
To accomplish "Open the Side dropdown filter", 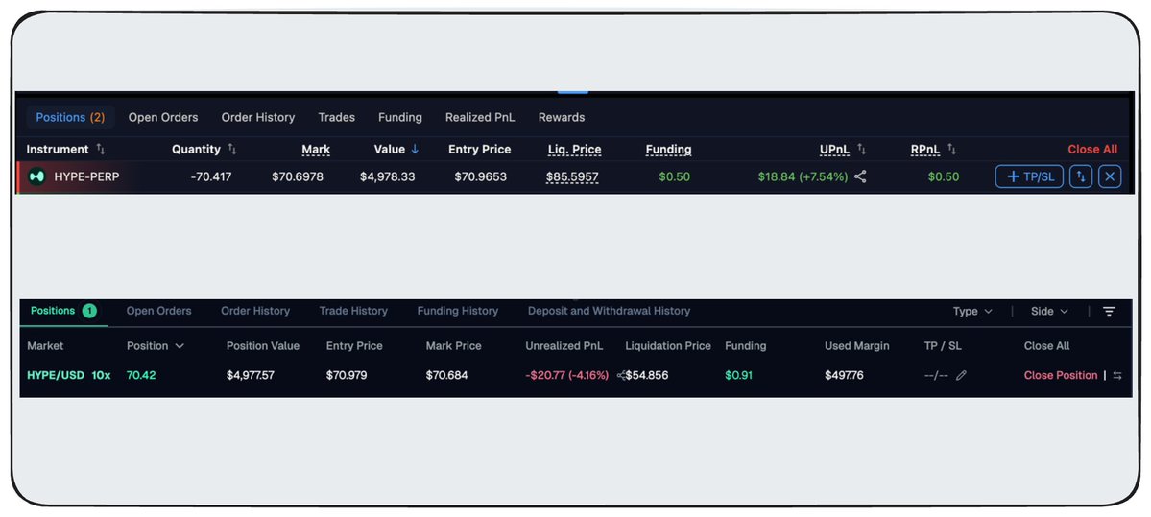I will pyautogui.click(x=1049, y=312).
